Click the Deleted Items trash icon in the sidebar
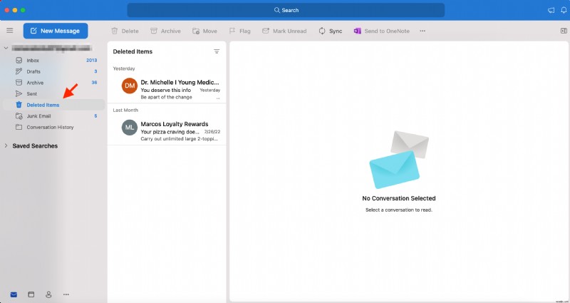The image size is (570, 303). coord(19,105)
